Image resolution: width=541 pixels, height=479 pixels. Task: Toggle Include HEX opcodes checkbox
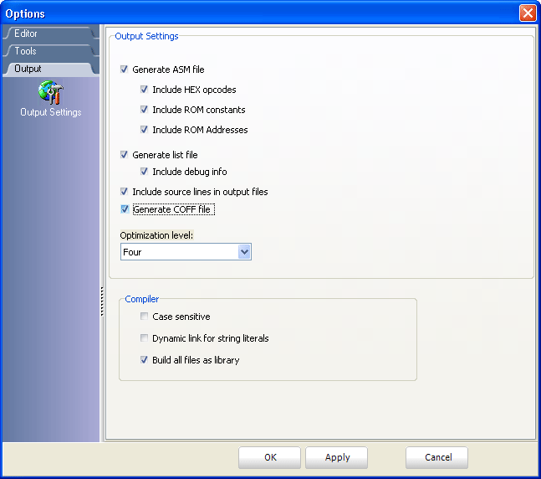coord(144,90)
